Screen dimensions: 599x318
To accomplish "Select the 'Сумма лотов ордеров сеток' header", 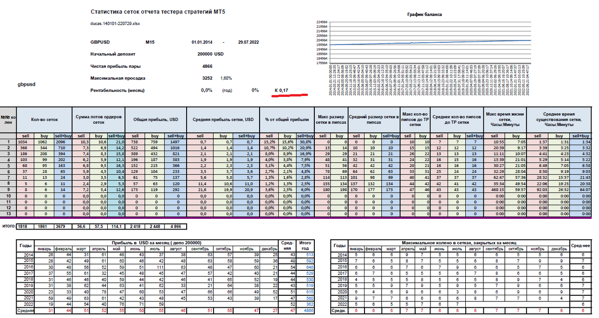I will (x=99, y=119).
